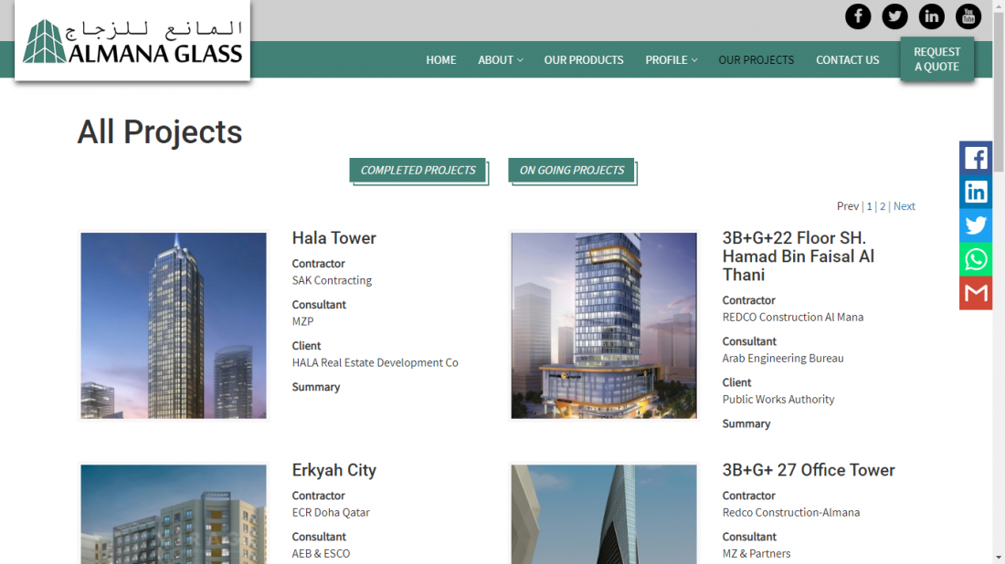Click the 'ECR Doha Qatar' contractor text
Image resolution: width=1005 pixels, height=564 pixels.
coord(331,513)
